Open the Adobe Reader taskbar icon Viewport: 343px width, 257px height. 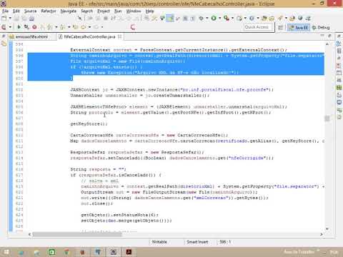pyautogui.click(x=129, y=252)
